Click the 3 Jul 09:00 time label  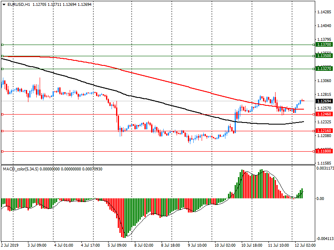click(x=37, y=245)
